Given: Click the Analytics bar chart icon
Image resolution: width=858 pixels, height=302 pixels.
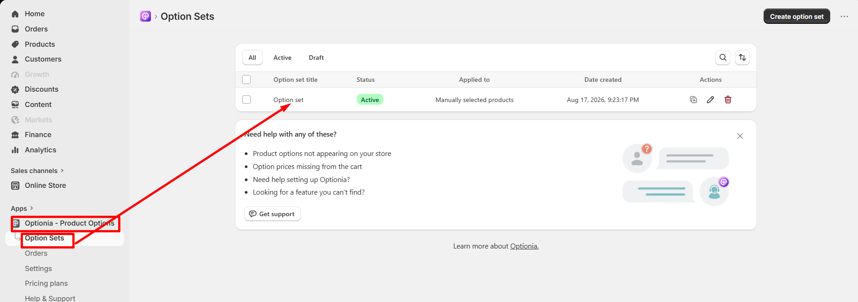Looking at the screenshot, I should 15,150.
